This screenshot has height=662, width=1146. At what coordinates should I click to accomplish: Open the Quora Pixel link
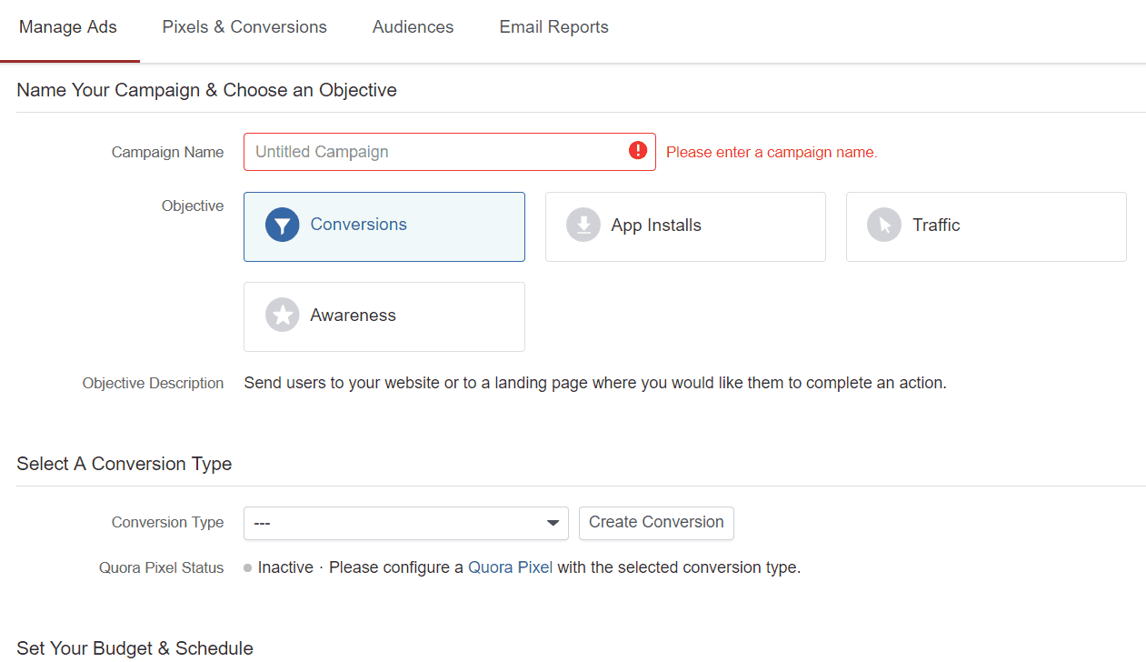(511, 567)
